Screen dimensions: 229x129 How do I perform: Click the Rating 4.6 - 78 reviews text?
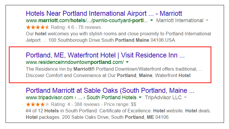(76, 27)
